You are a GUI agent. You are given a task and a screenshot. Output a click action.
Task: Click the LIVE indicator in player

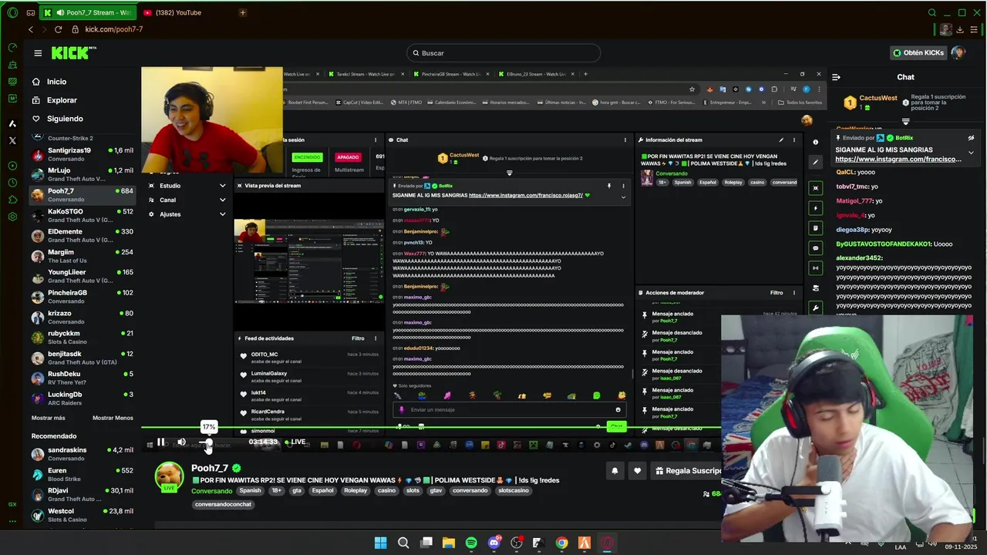pyautogui.click(x=295, y=442)
